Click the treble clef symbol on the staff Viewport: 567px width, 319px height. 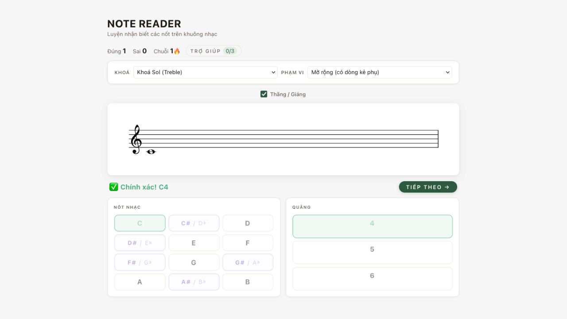coord(136,139)
